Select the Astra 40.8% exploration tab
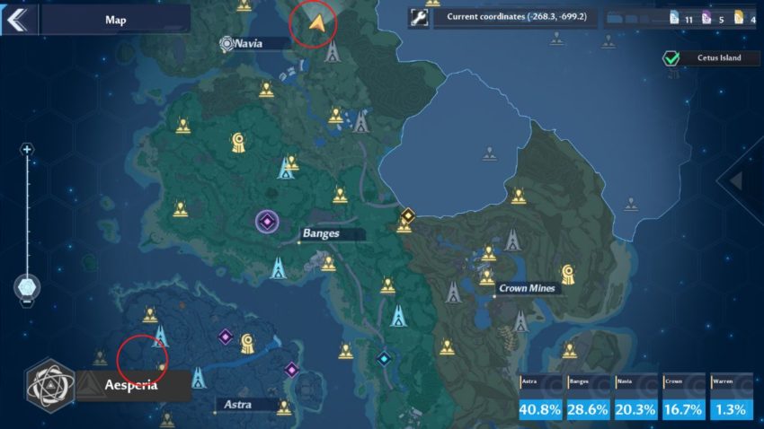Image resolution: width=764 pixels, height=429 pixels. coord(542,398)
